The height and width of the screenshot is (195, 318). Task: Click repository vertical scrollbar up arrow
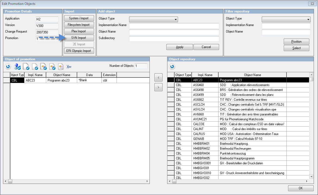pos(311,75)
